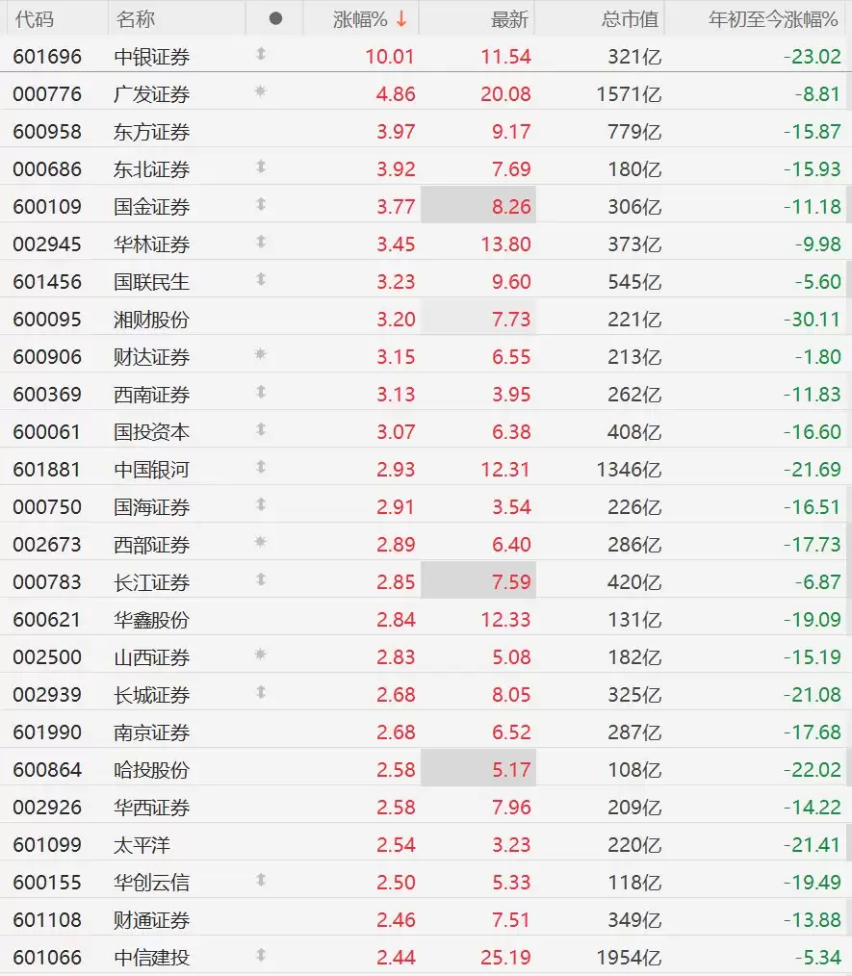Viewport: 852px width, 976px height.
Task: Select the 南京证券 stock name
Action: click(x=152, y=732)
